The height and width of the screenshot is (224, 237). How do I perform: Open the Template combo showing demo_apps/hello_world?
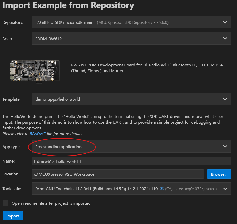point(125,99)
